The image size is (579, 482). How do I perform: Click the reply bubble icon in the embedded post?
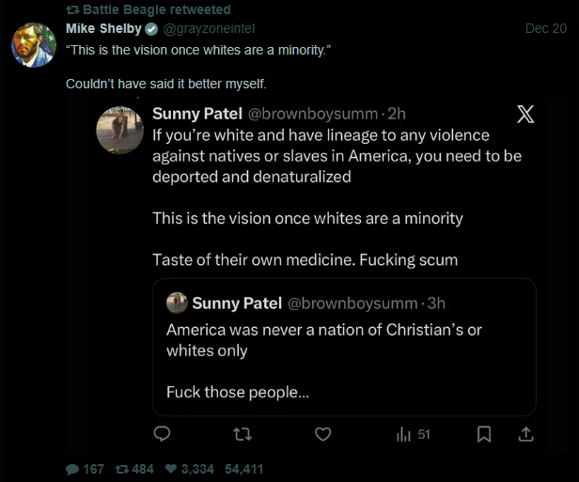pos(162,434)
